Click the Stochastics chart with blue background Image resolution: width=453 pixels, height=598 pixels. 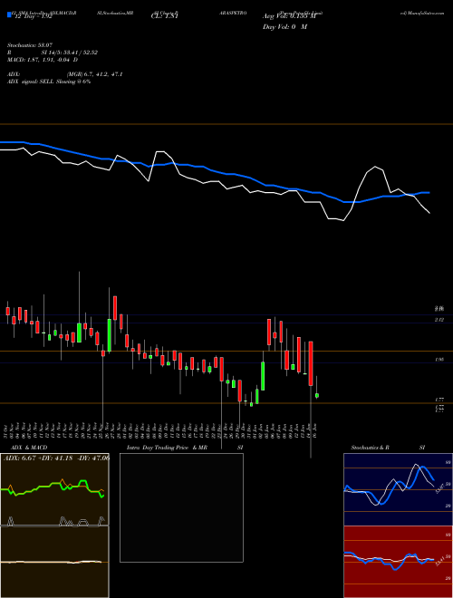(398, 489)
